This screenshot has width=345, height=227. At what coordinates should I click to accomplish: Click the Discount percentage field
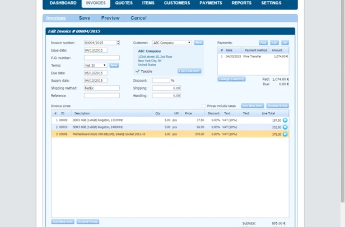pos(161,80)
